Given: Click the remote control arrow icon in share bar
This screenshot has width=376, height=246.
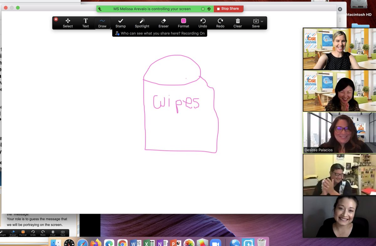Looking at the screenshot, I should (x=100, y=9).
